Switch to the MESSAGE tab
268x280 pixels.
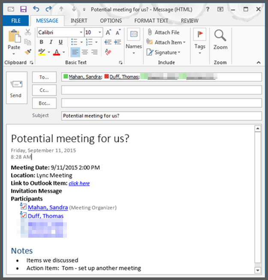click(x=47, y=21)
